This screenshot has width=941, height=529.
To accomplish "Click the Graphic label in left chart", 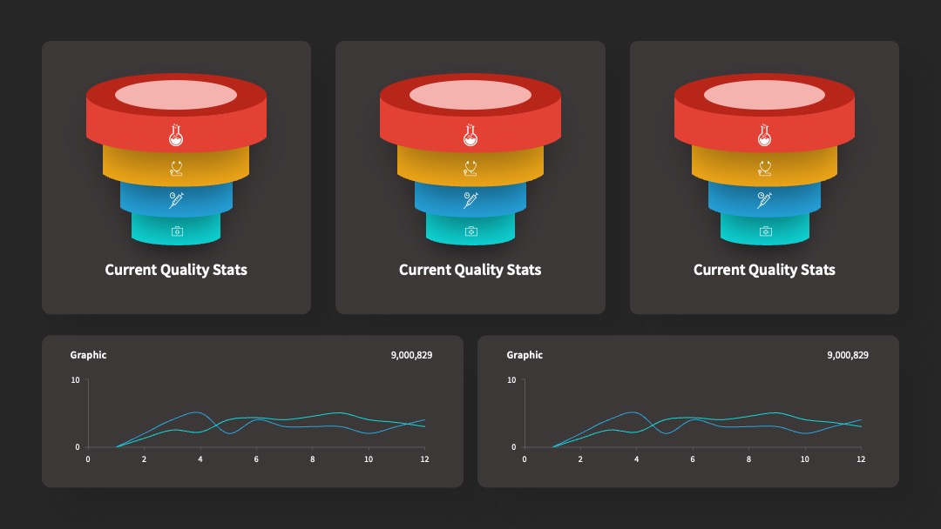I will pyautogui.click(x=88, y=355).
